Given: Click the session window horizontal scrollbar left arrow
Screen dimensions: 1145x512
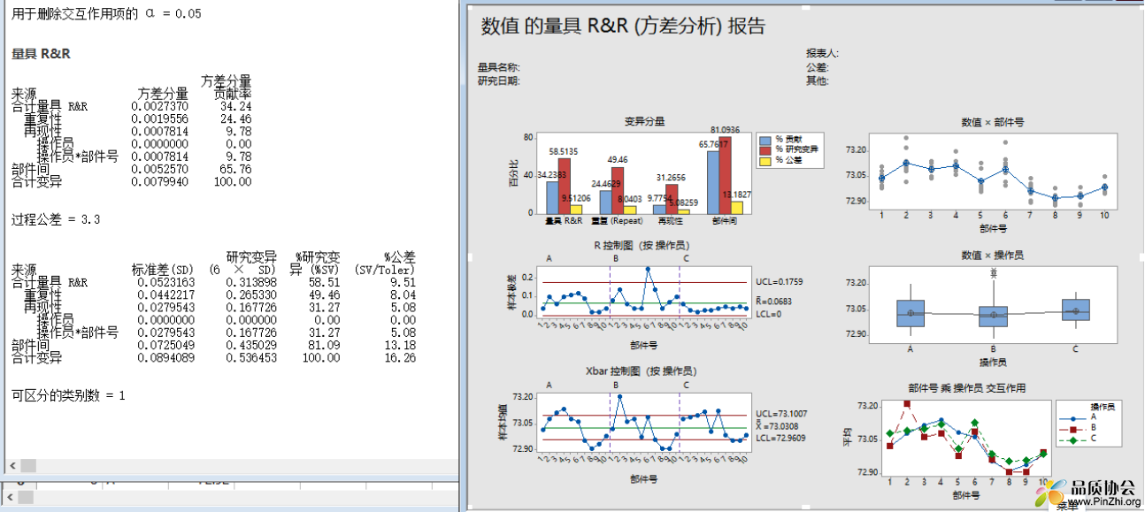Looking at the screenshot, I should coord(12,465).
